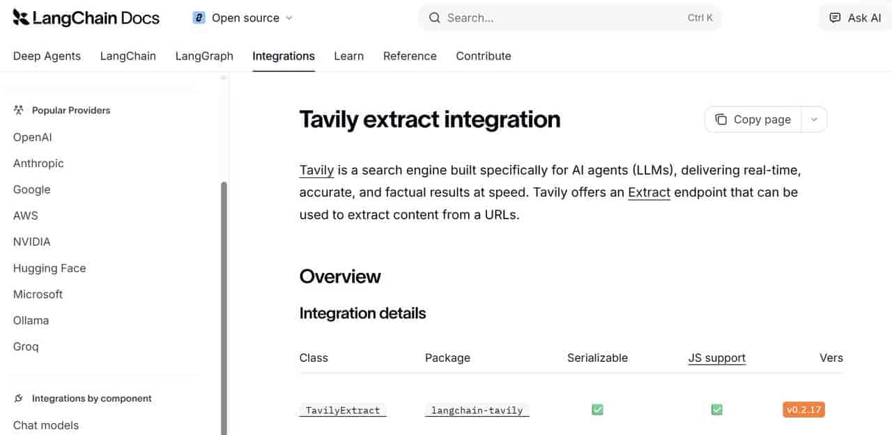Screen dimensions: 892x435
Task: Click the Class column header
Action: point(314,358)
